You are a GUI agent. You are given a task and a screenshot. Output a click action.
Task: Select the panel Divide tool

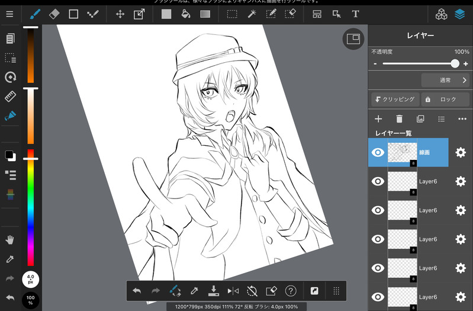pyautogui.click(x=317, y=14)
